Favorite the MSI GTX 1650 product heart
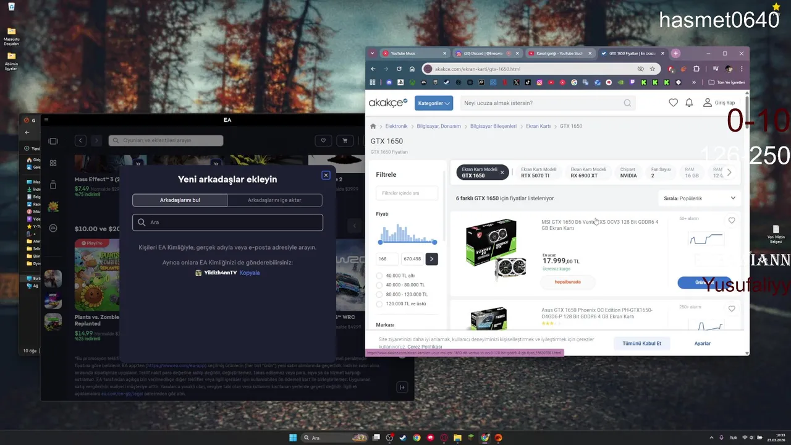Image resolution: width=791 pixels, height=445 pixels. click(x=732, y=221)
